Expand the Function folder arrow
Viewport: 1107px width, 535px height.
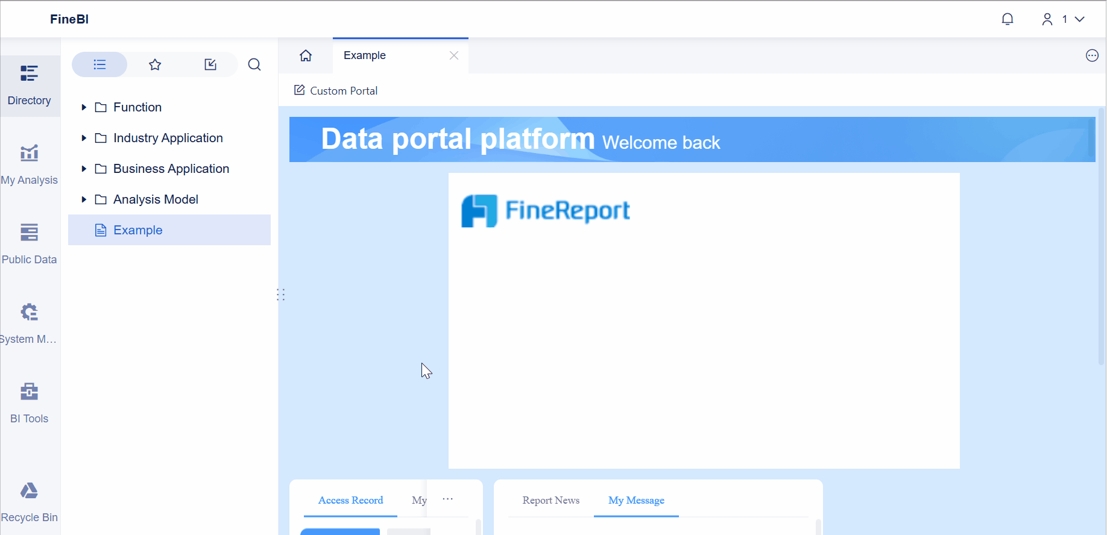click(x=84, y=107)
